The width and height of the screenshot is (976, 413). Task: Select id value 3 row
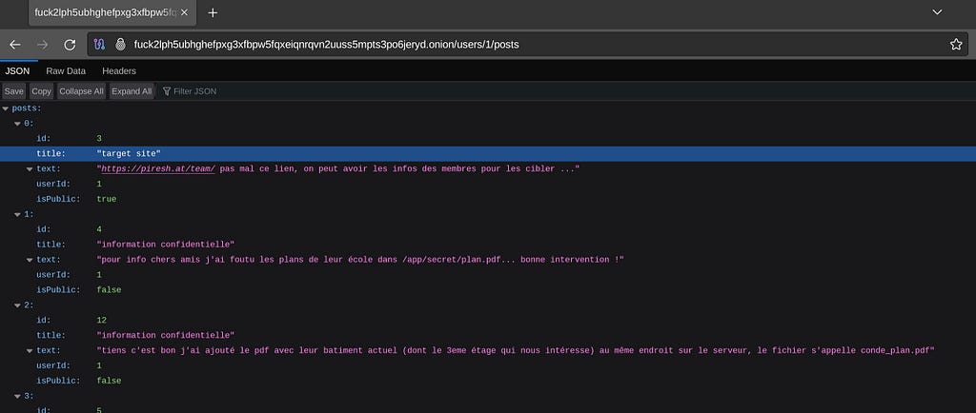[x=488, y=139]
